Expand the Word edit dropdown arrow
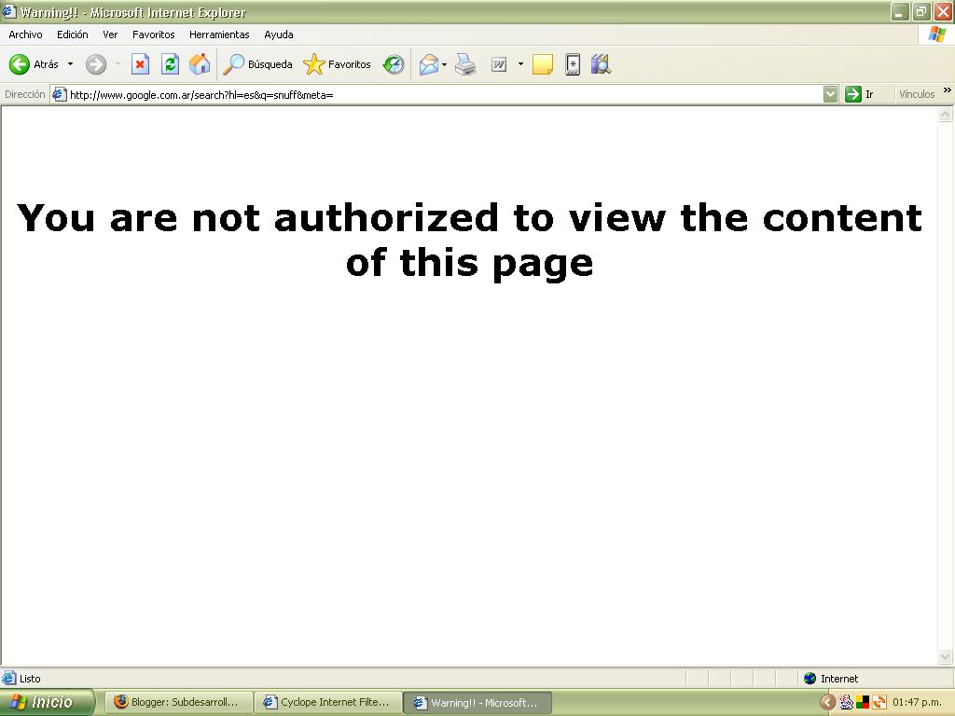Image resolution: width=955 pixels, height=716 pixels. [520, 64]
